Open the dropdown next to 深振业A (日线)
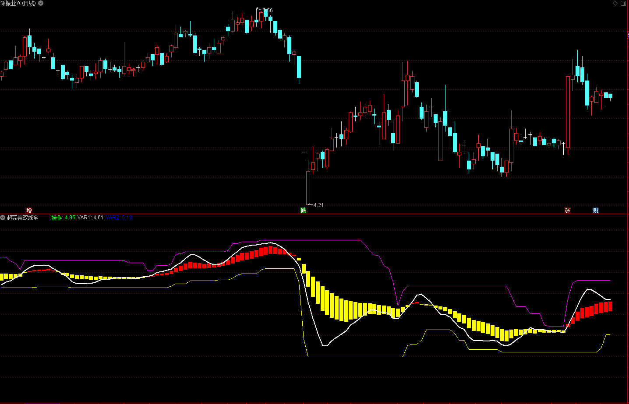This screenshot has width=629, height=404. pos(41,3)
